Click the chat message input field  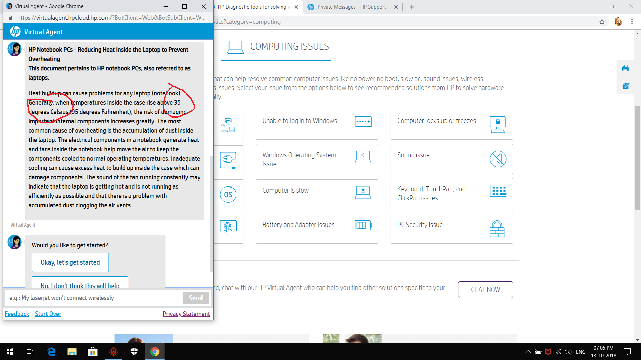coord(93,298)
